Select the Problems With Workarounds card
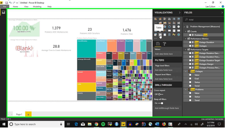Viewport: 225px width, 128px height. point(56,30)
